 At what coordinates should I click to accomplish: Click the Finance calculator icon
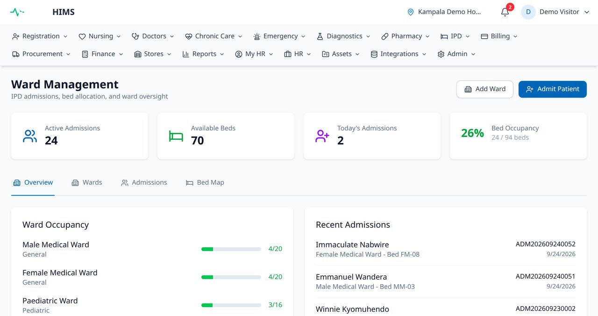[85, 54]
